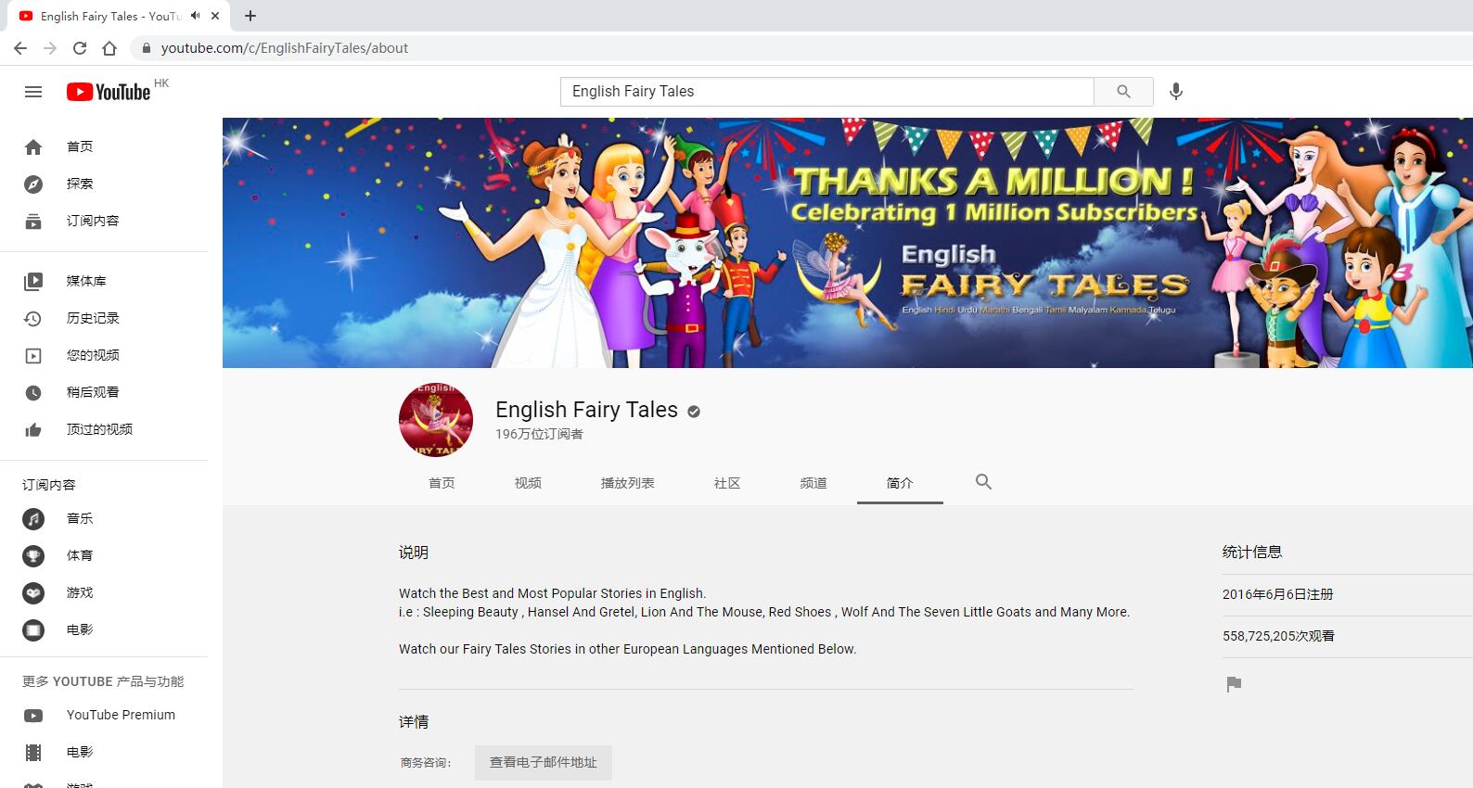Select 音乐 music icon in subscriptions
This screenshot has height=788, width=1473.
33,518
